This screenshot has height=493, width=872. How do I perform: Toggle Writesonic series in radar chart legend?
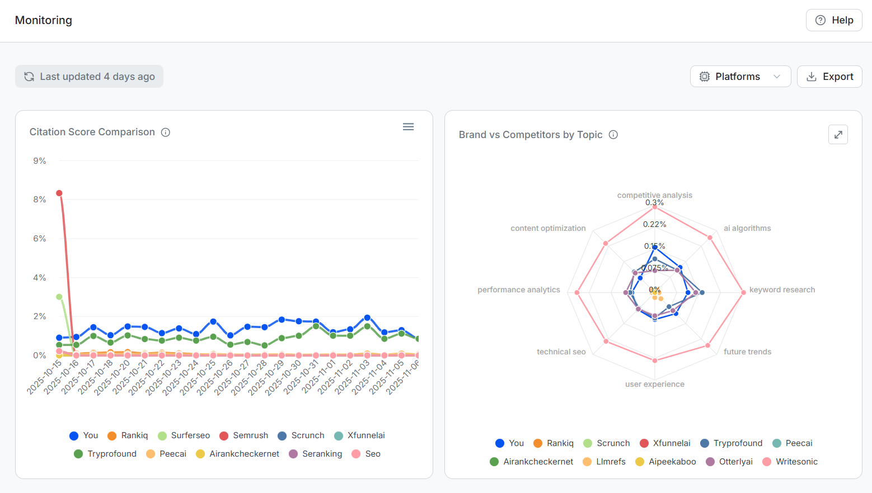[790, 462]
